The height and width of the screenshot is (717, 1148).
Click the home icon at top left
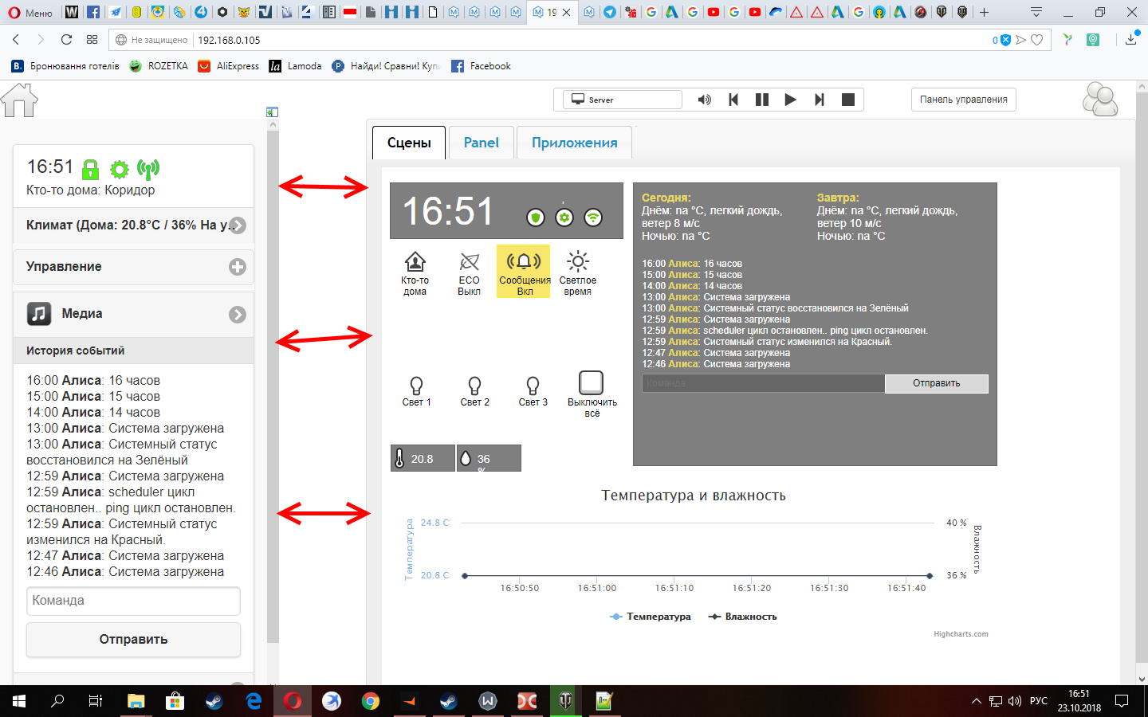(x=20, y=100)
